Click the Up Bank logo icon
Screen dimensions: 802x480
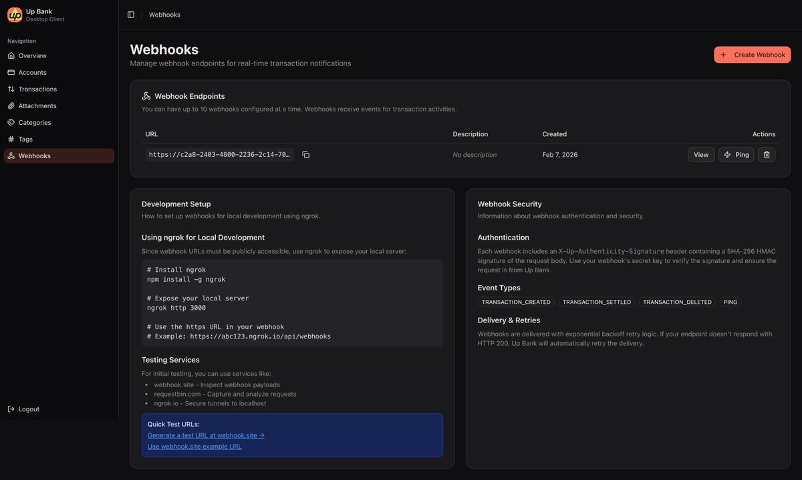[x=15, y=15]
